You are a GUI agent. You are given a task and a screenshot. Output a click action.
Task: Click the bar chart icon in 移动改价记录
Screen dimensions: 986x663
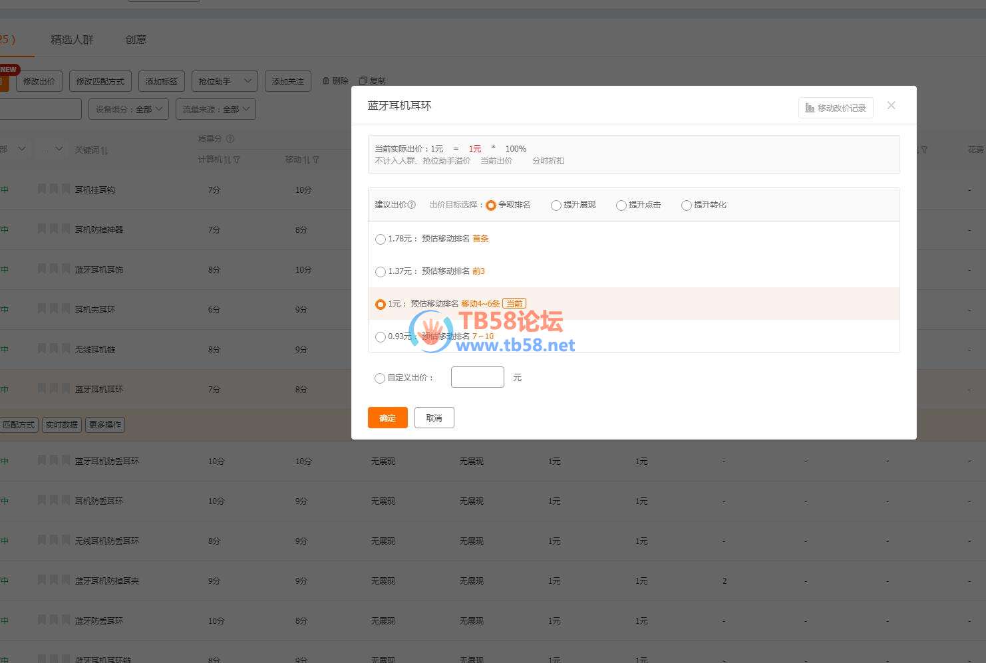pyautogui.click(x=810, y=108)
